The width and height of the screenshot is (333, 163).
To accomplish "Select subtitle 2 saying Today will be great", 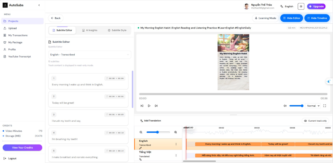I will 88,99.
